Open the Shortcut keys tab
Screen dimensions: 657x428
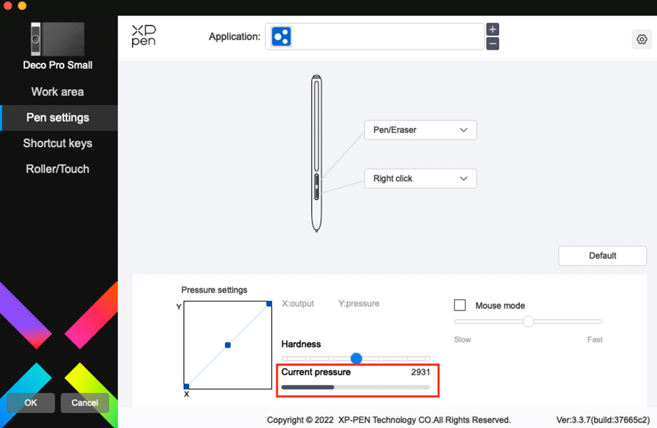click(57, 143)
